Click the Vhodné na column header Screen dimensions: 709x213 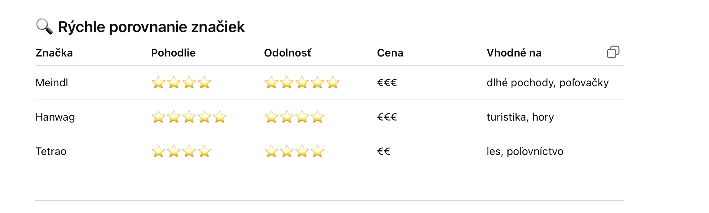point(514,53)
